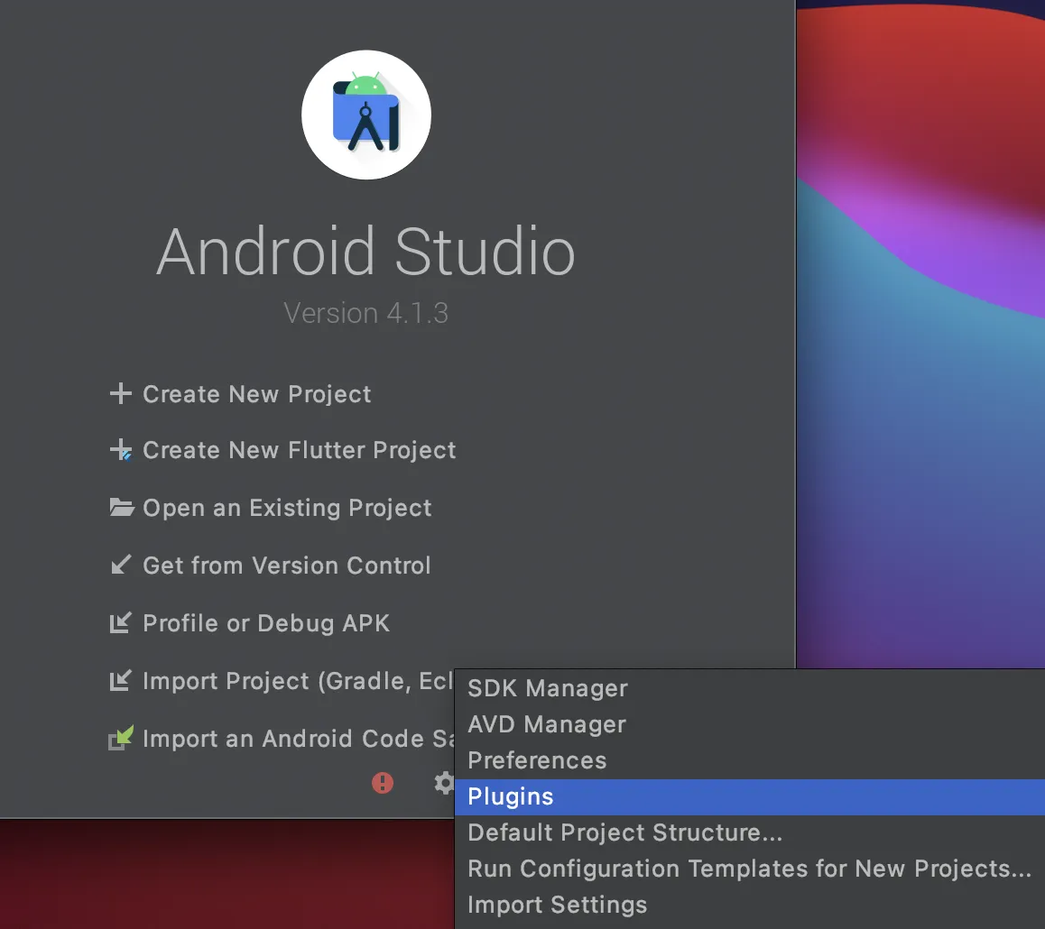Open Default Project Structure... entry

pyautogui.click(x=750, y=833)
